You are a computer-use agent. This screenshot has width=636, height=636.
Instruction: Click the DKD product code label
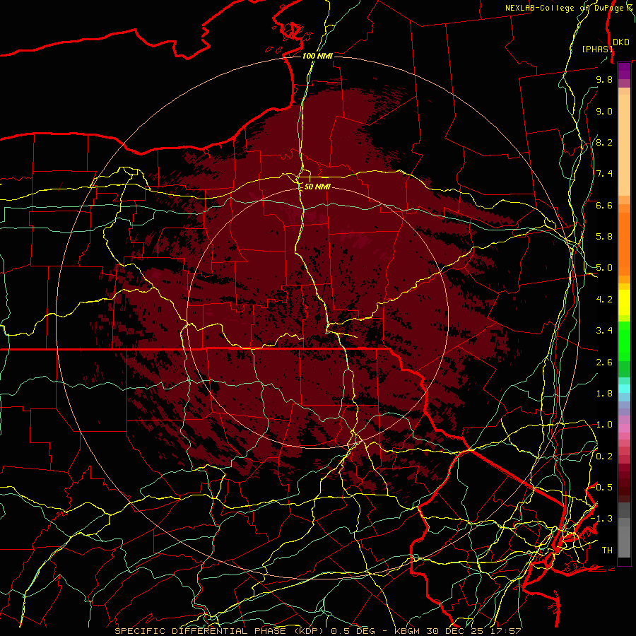click(621, 42)
